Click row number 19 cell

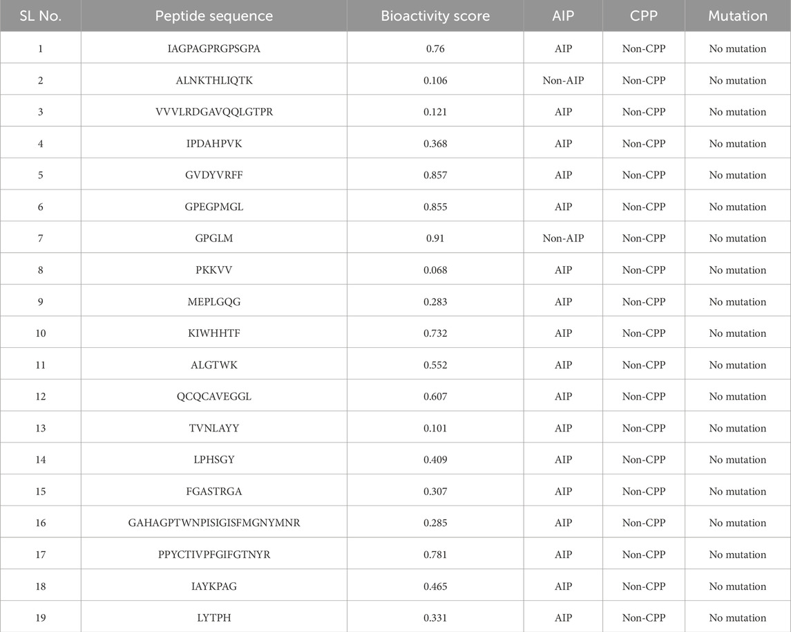(41, 618)
